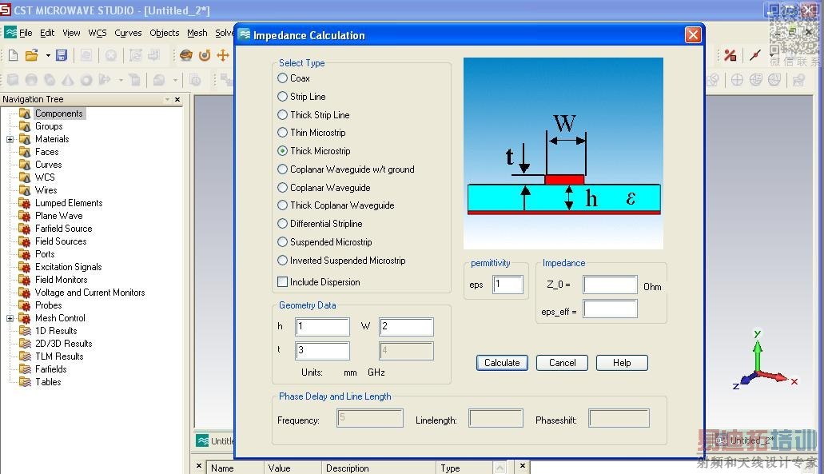Click the h geometry input field
Screen dimensions: 824x474
323,326
